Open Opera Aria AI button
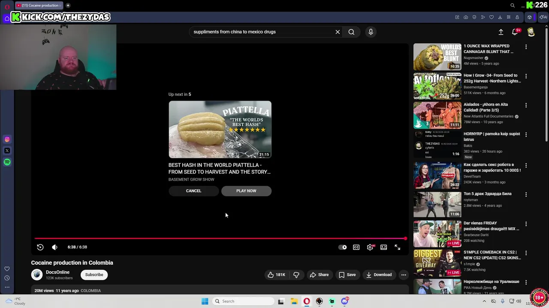This screenshot has width=549, height=308. point(543,17)
